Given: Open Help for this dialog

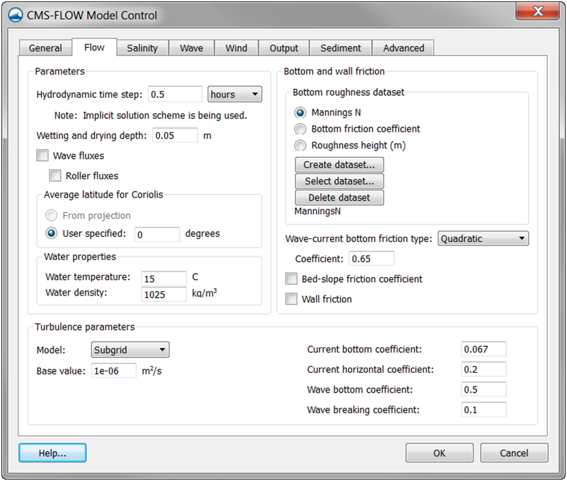Looking at the screenshot, I should (x=53, y=453).
